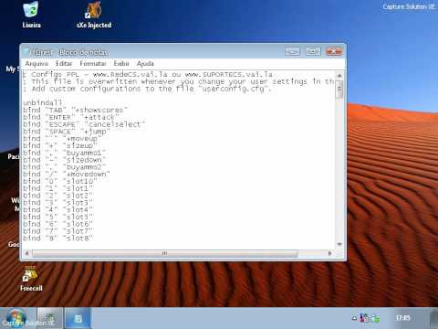Click the green battery tray icon
This screenshot has height=329, width=438.
coord(376,318)
